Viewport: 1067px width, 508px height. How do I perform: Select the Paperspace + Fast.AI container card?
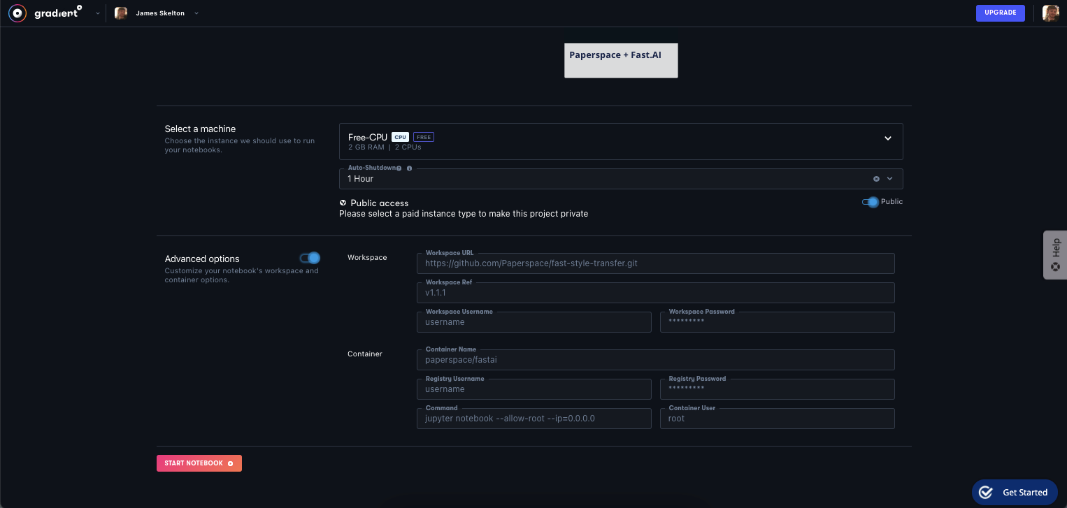pyautogui.click(x=621, y=60)
